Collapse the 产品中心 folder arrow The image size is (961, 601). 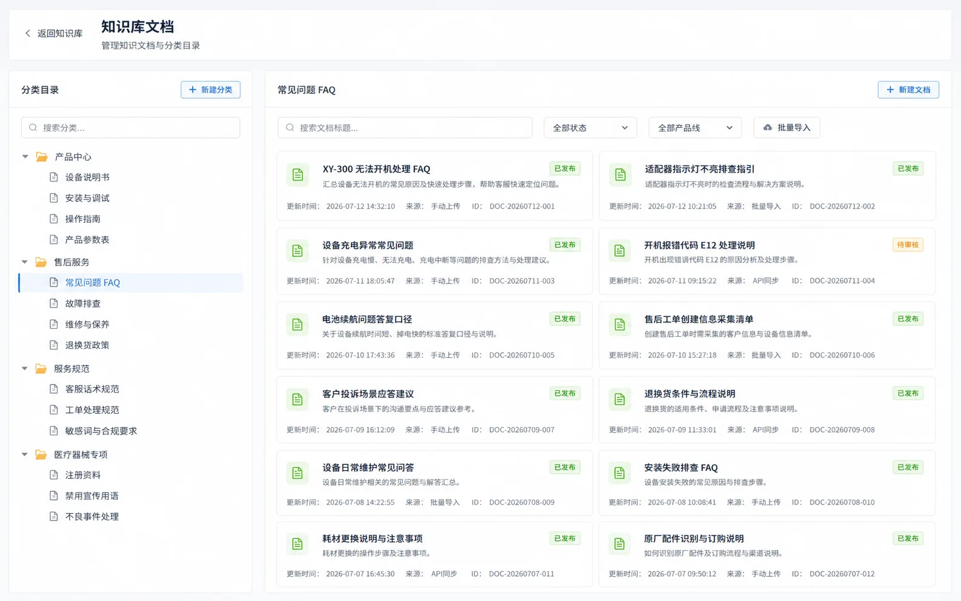pyautogui.click(x=25, y=157)
